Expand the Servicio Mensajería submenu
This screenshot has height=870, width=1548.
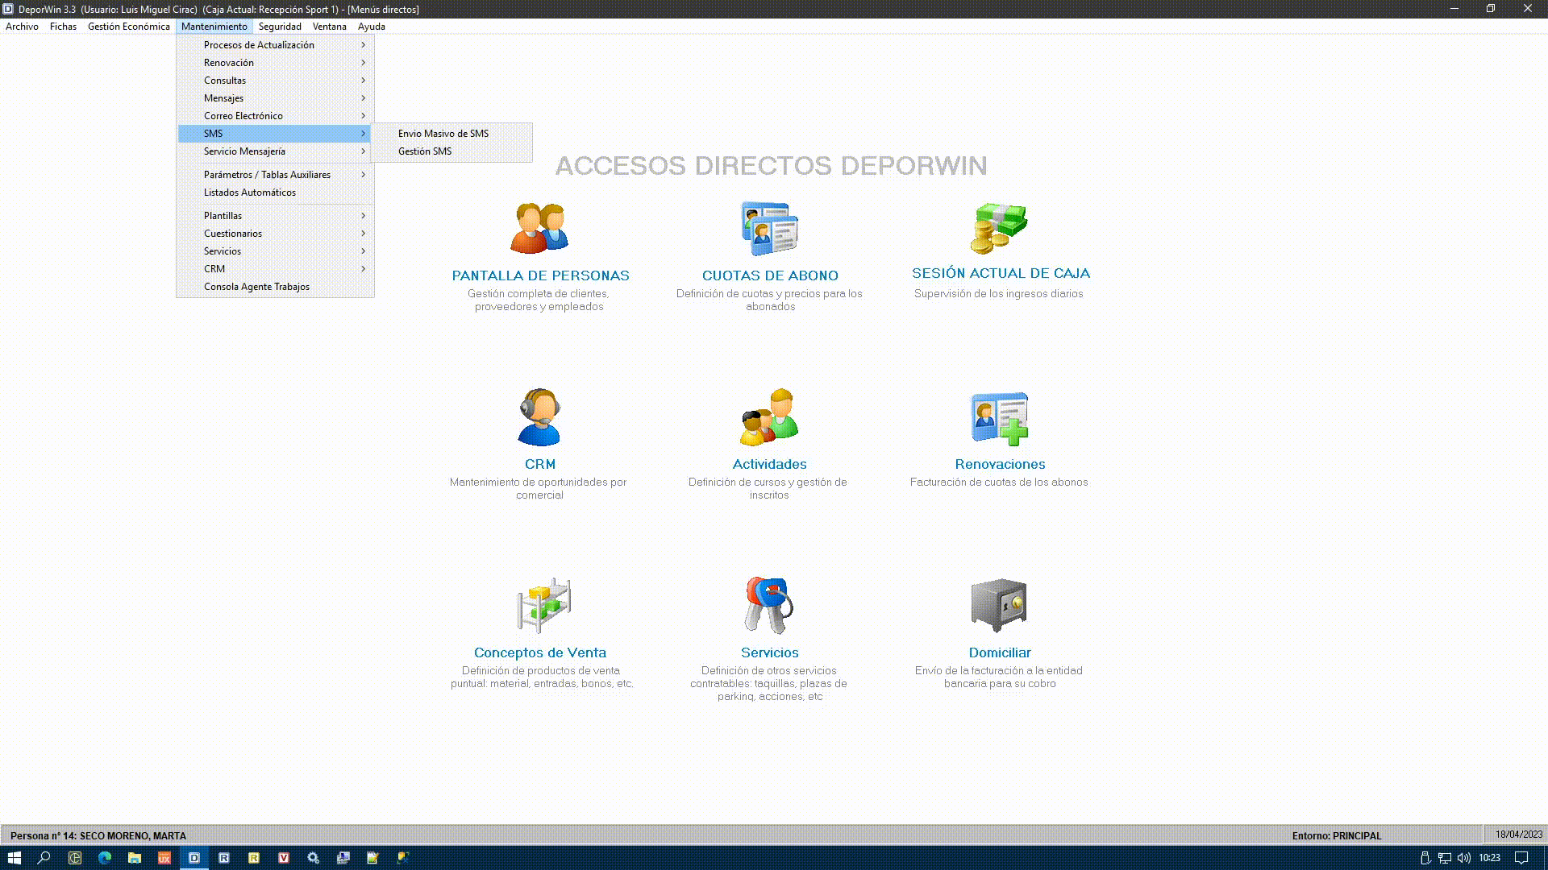[x=275, y=151]
